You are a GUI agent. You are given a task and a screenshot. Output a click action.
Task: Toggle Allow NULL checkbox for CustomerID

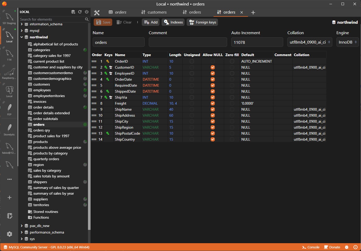click(213, 67)
